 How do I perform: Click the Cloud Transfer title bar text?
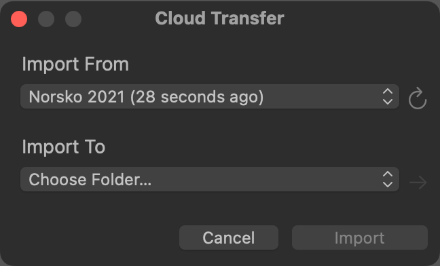pyautogui.click(x=219, y=18)
